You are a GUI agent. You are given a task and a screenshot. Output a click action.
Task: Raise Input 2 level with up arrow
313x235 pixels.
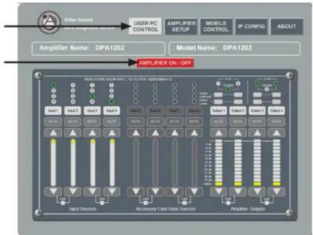pos(73,133)
